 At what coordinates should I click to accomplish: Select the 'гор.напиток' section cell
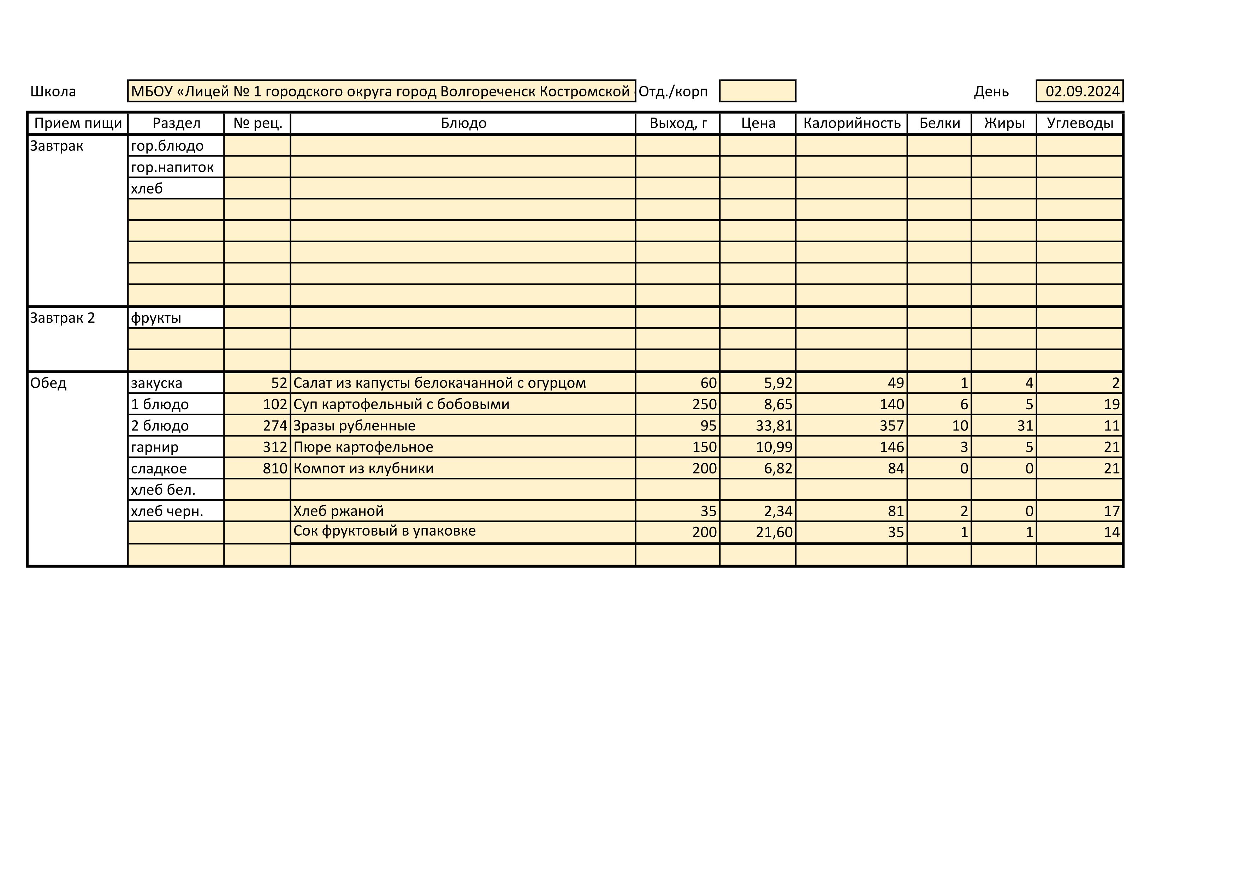point(176,167)
